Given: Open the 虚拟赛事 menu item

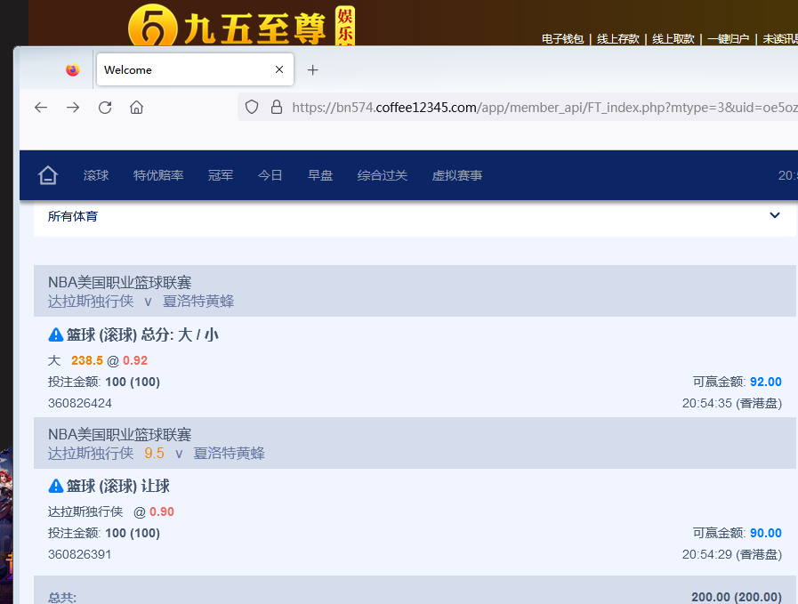Looking at the screenshot, I should [457, 175].
